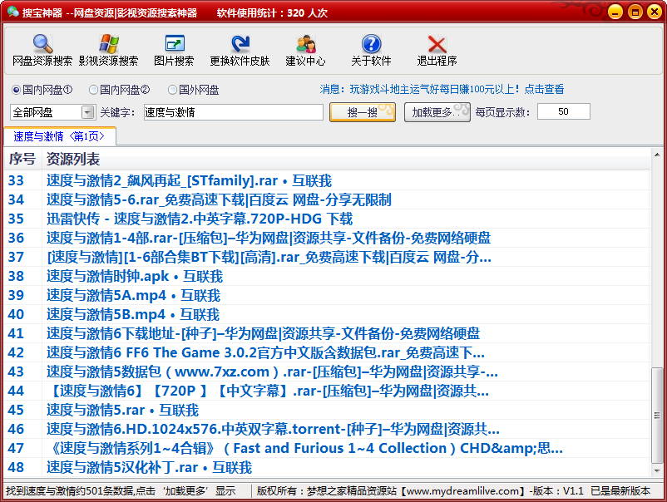The image size is (667, 502).
Task: Open result 33 速度与激情2_飙风再起 rar
Action: click(189, 180)
